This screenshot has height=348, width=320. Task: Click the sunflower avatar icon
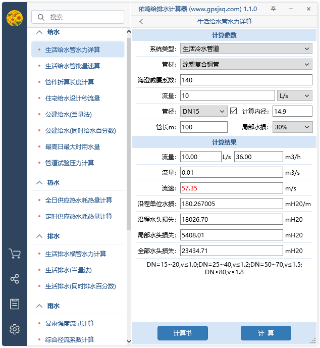[15, 18]
